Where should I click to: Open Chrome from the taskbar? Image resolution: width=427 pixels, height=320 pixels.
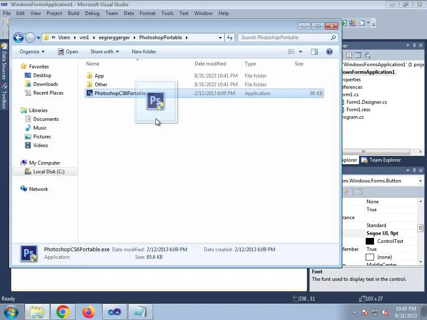click(x=63, y=312)
